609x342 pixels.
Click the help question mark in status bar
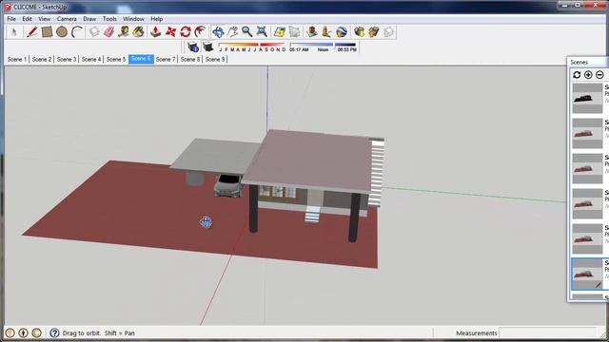click(54, 332)
